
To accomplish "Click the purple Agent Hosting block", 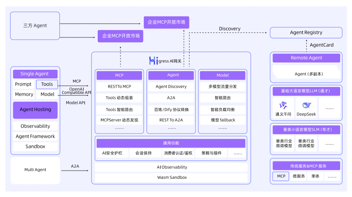I will 35,110.
